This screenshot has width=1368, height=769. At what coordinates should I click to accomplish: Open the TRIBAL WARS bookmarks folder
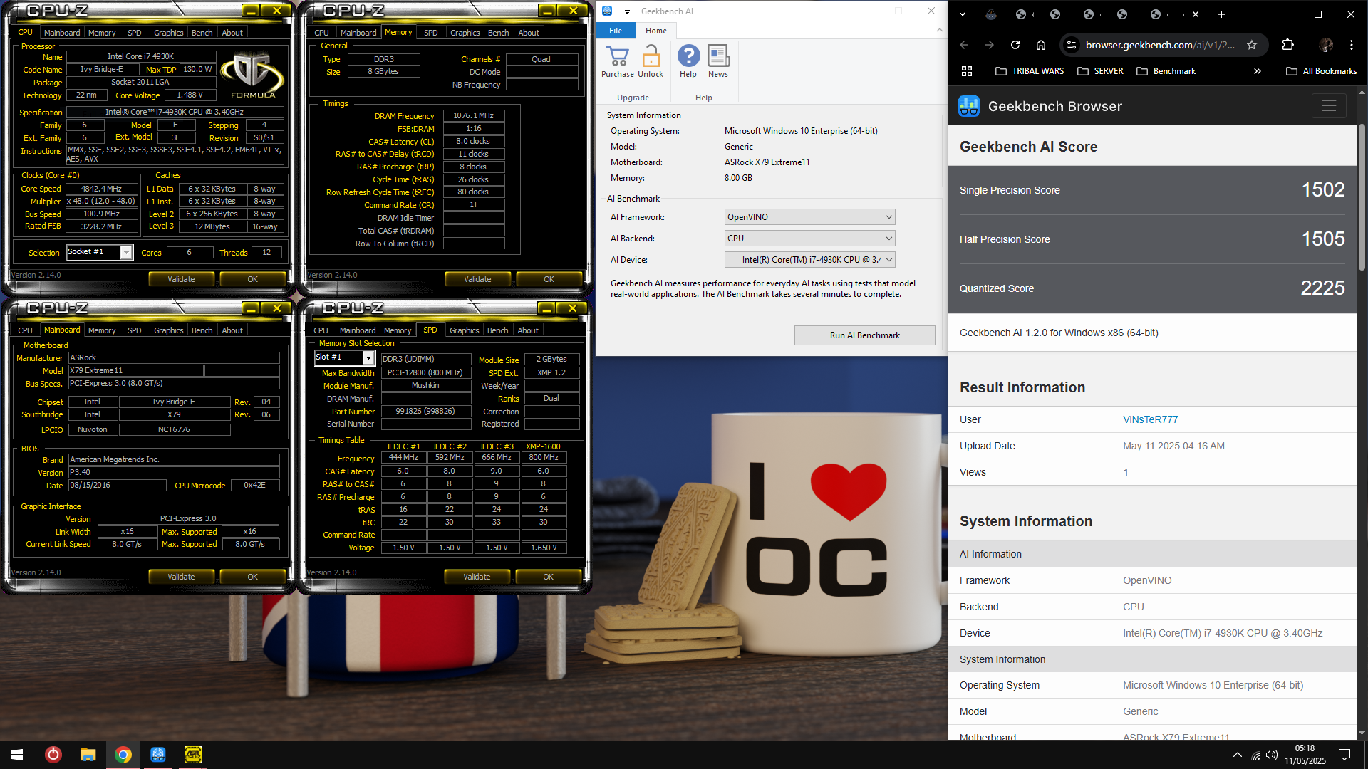[1030, 71]
